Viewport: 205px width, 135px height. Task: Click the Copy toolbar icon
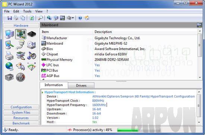click(x=23, y=18)
